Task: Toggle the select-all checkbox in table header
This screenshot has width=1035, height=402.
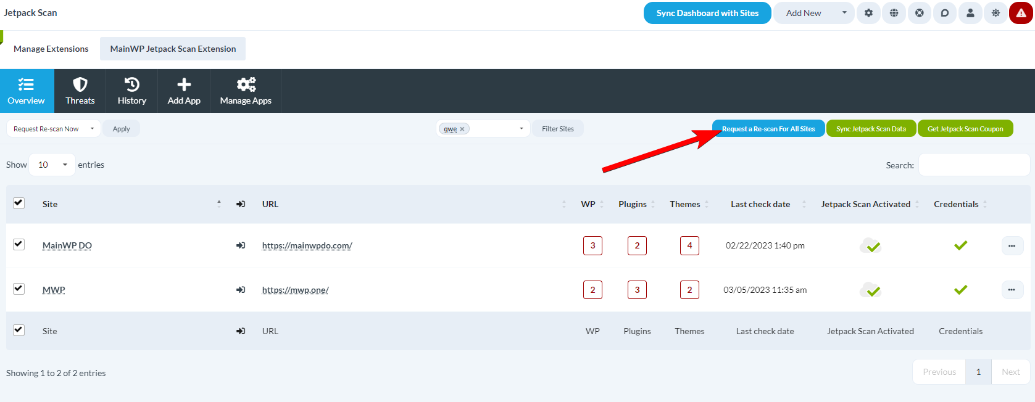Action: tap(19, 203)
